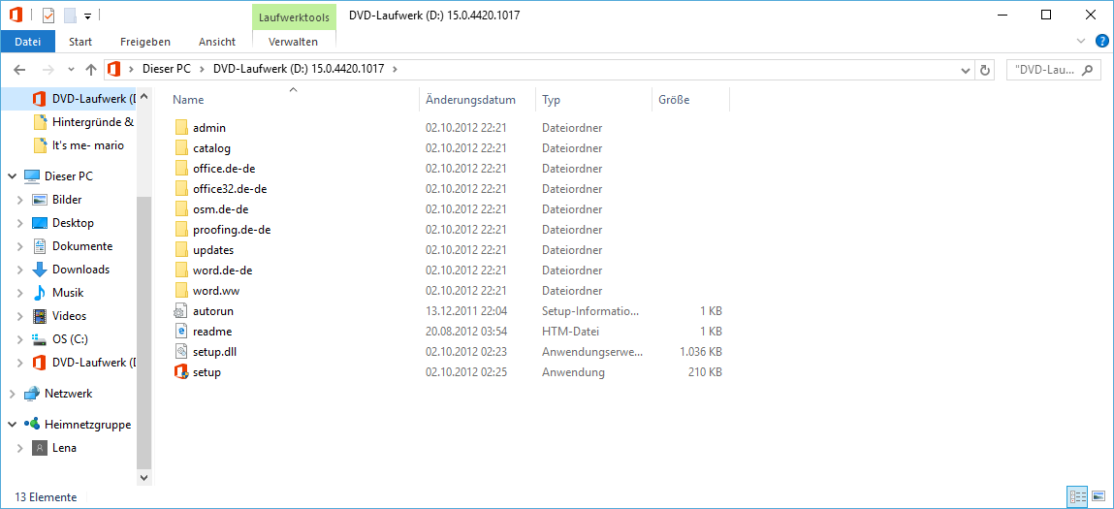The image size is (1114, 509).
Task: Select the proofing.de-de folder
Action: coord(224,230)
